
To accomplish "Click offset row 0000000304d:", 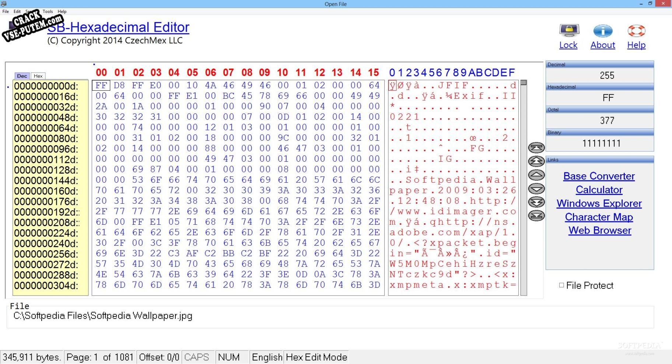I will pos(46,286).
